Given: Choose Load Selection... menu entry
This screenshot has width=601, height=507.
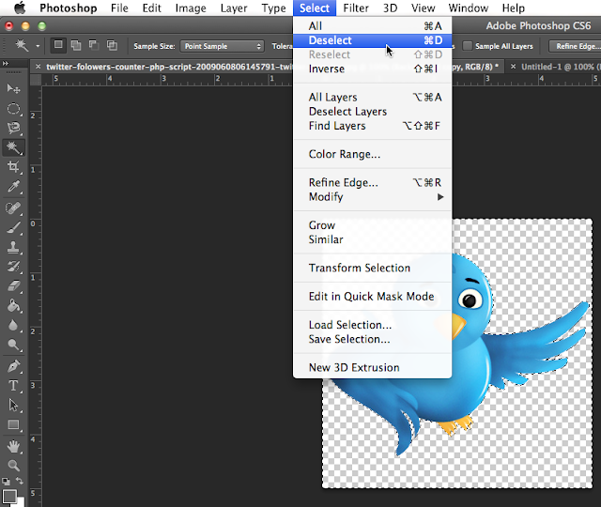Looking at the screenshot, I should click(373, 325).
